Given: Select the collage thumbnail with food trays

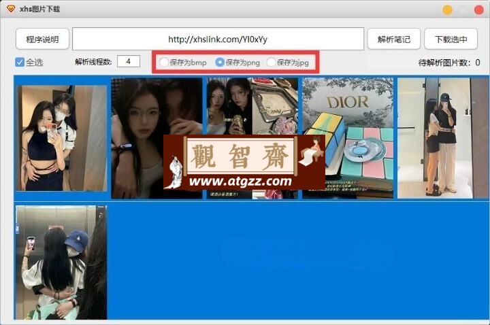Looking at the screenshot, I should tap(252, 138).
